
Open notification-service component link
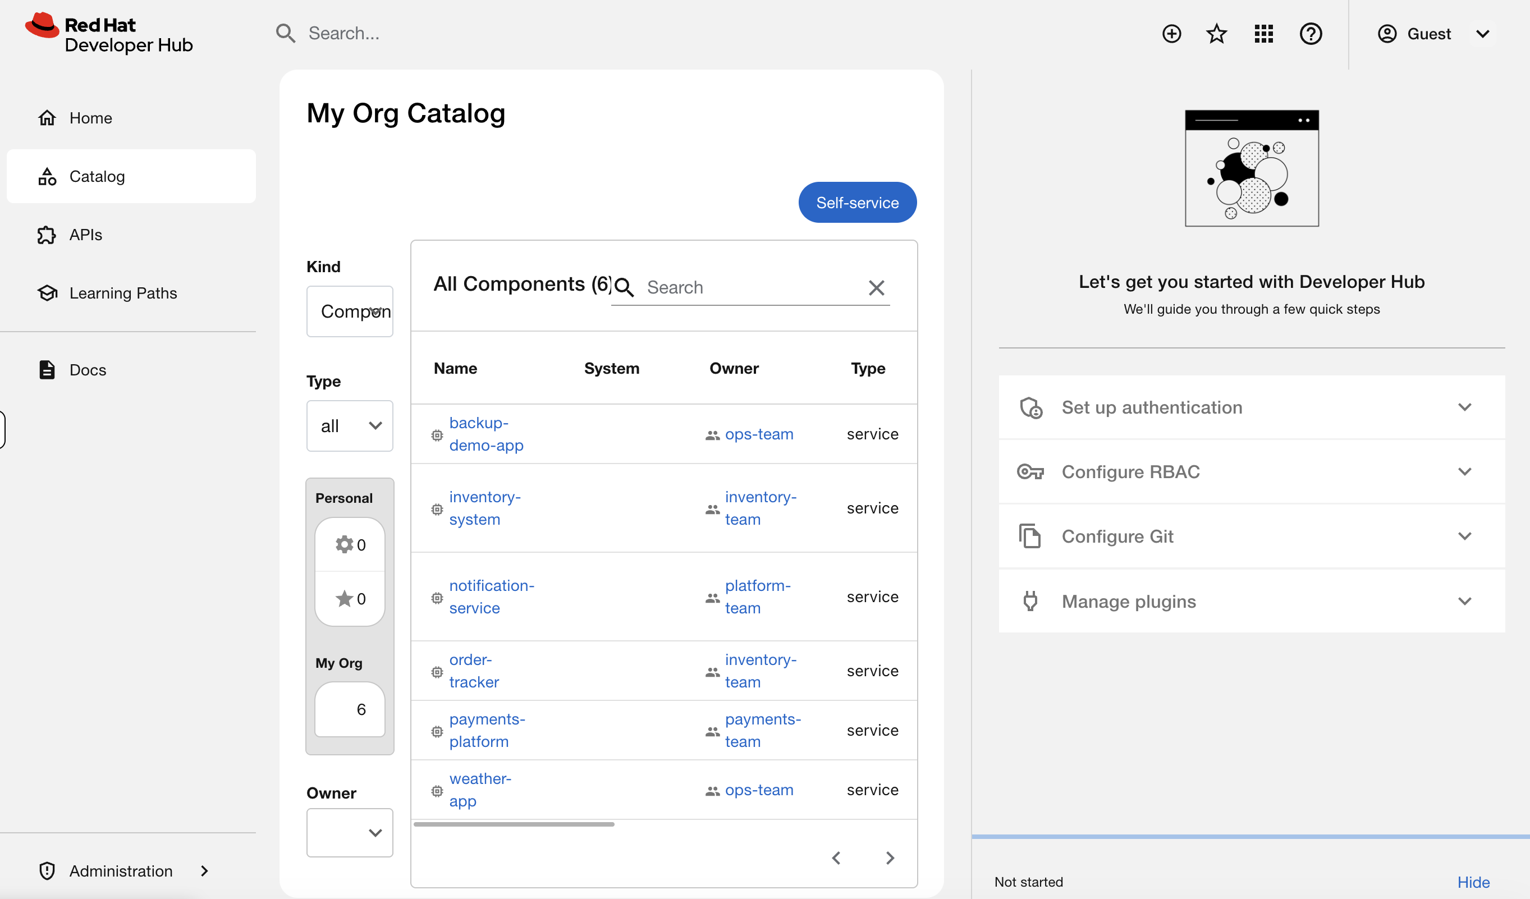(492, 597)
